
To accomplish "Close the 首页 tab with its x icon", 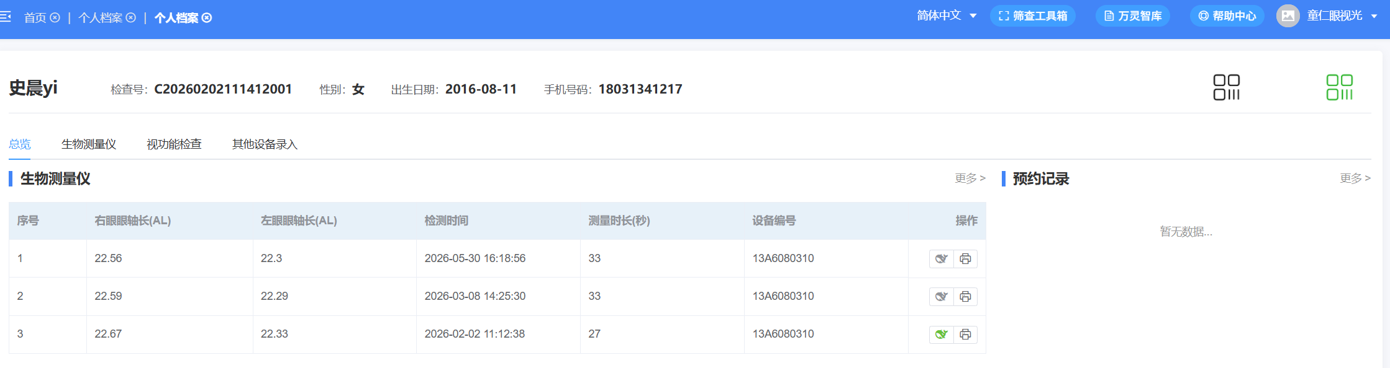I will point(55,17).
